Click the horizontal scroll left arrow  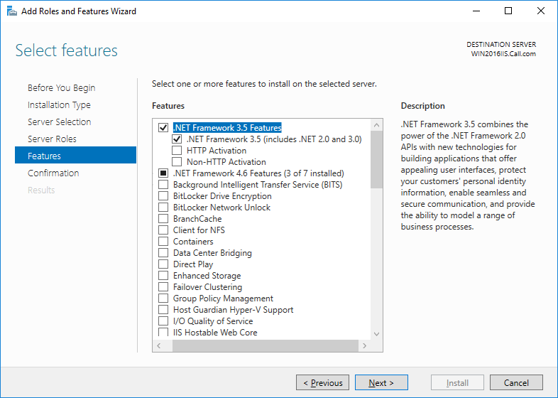click(x=159, y=345)
